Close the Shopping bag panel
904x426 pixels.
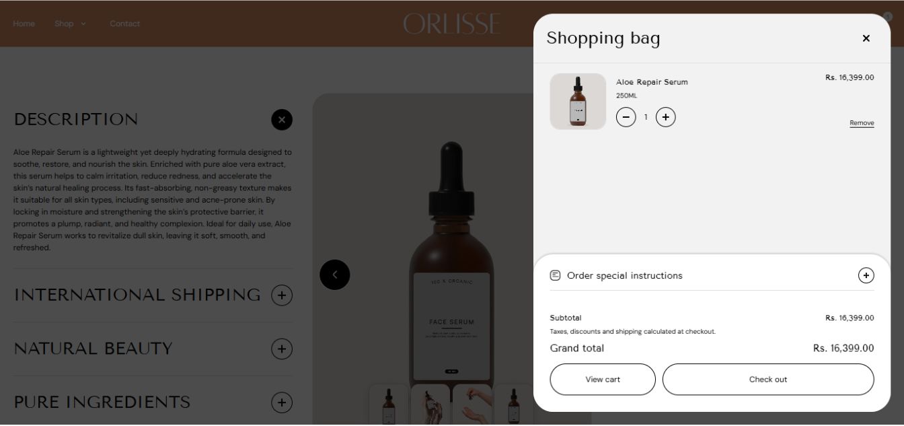point(866,38)
